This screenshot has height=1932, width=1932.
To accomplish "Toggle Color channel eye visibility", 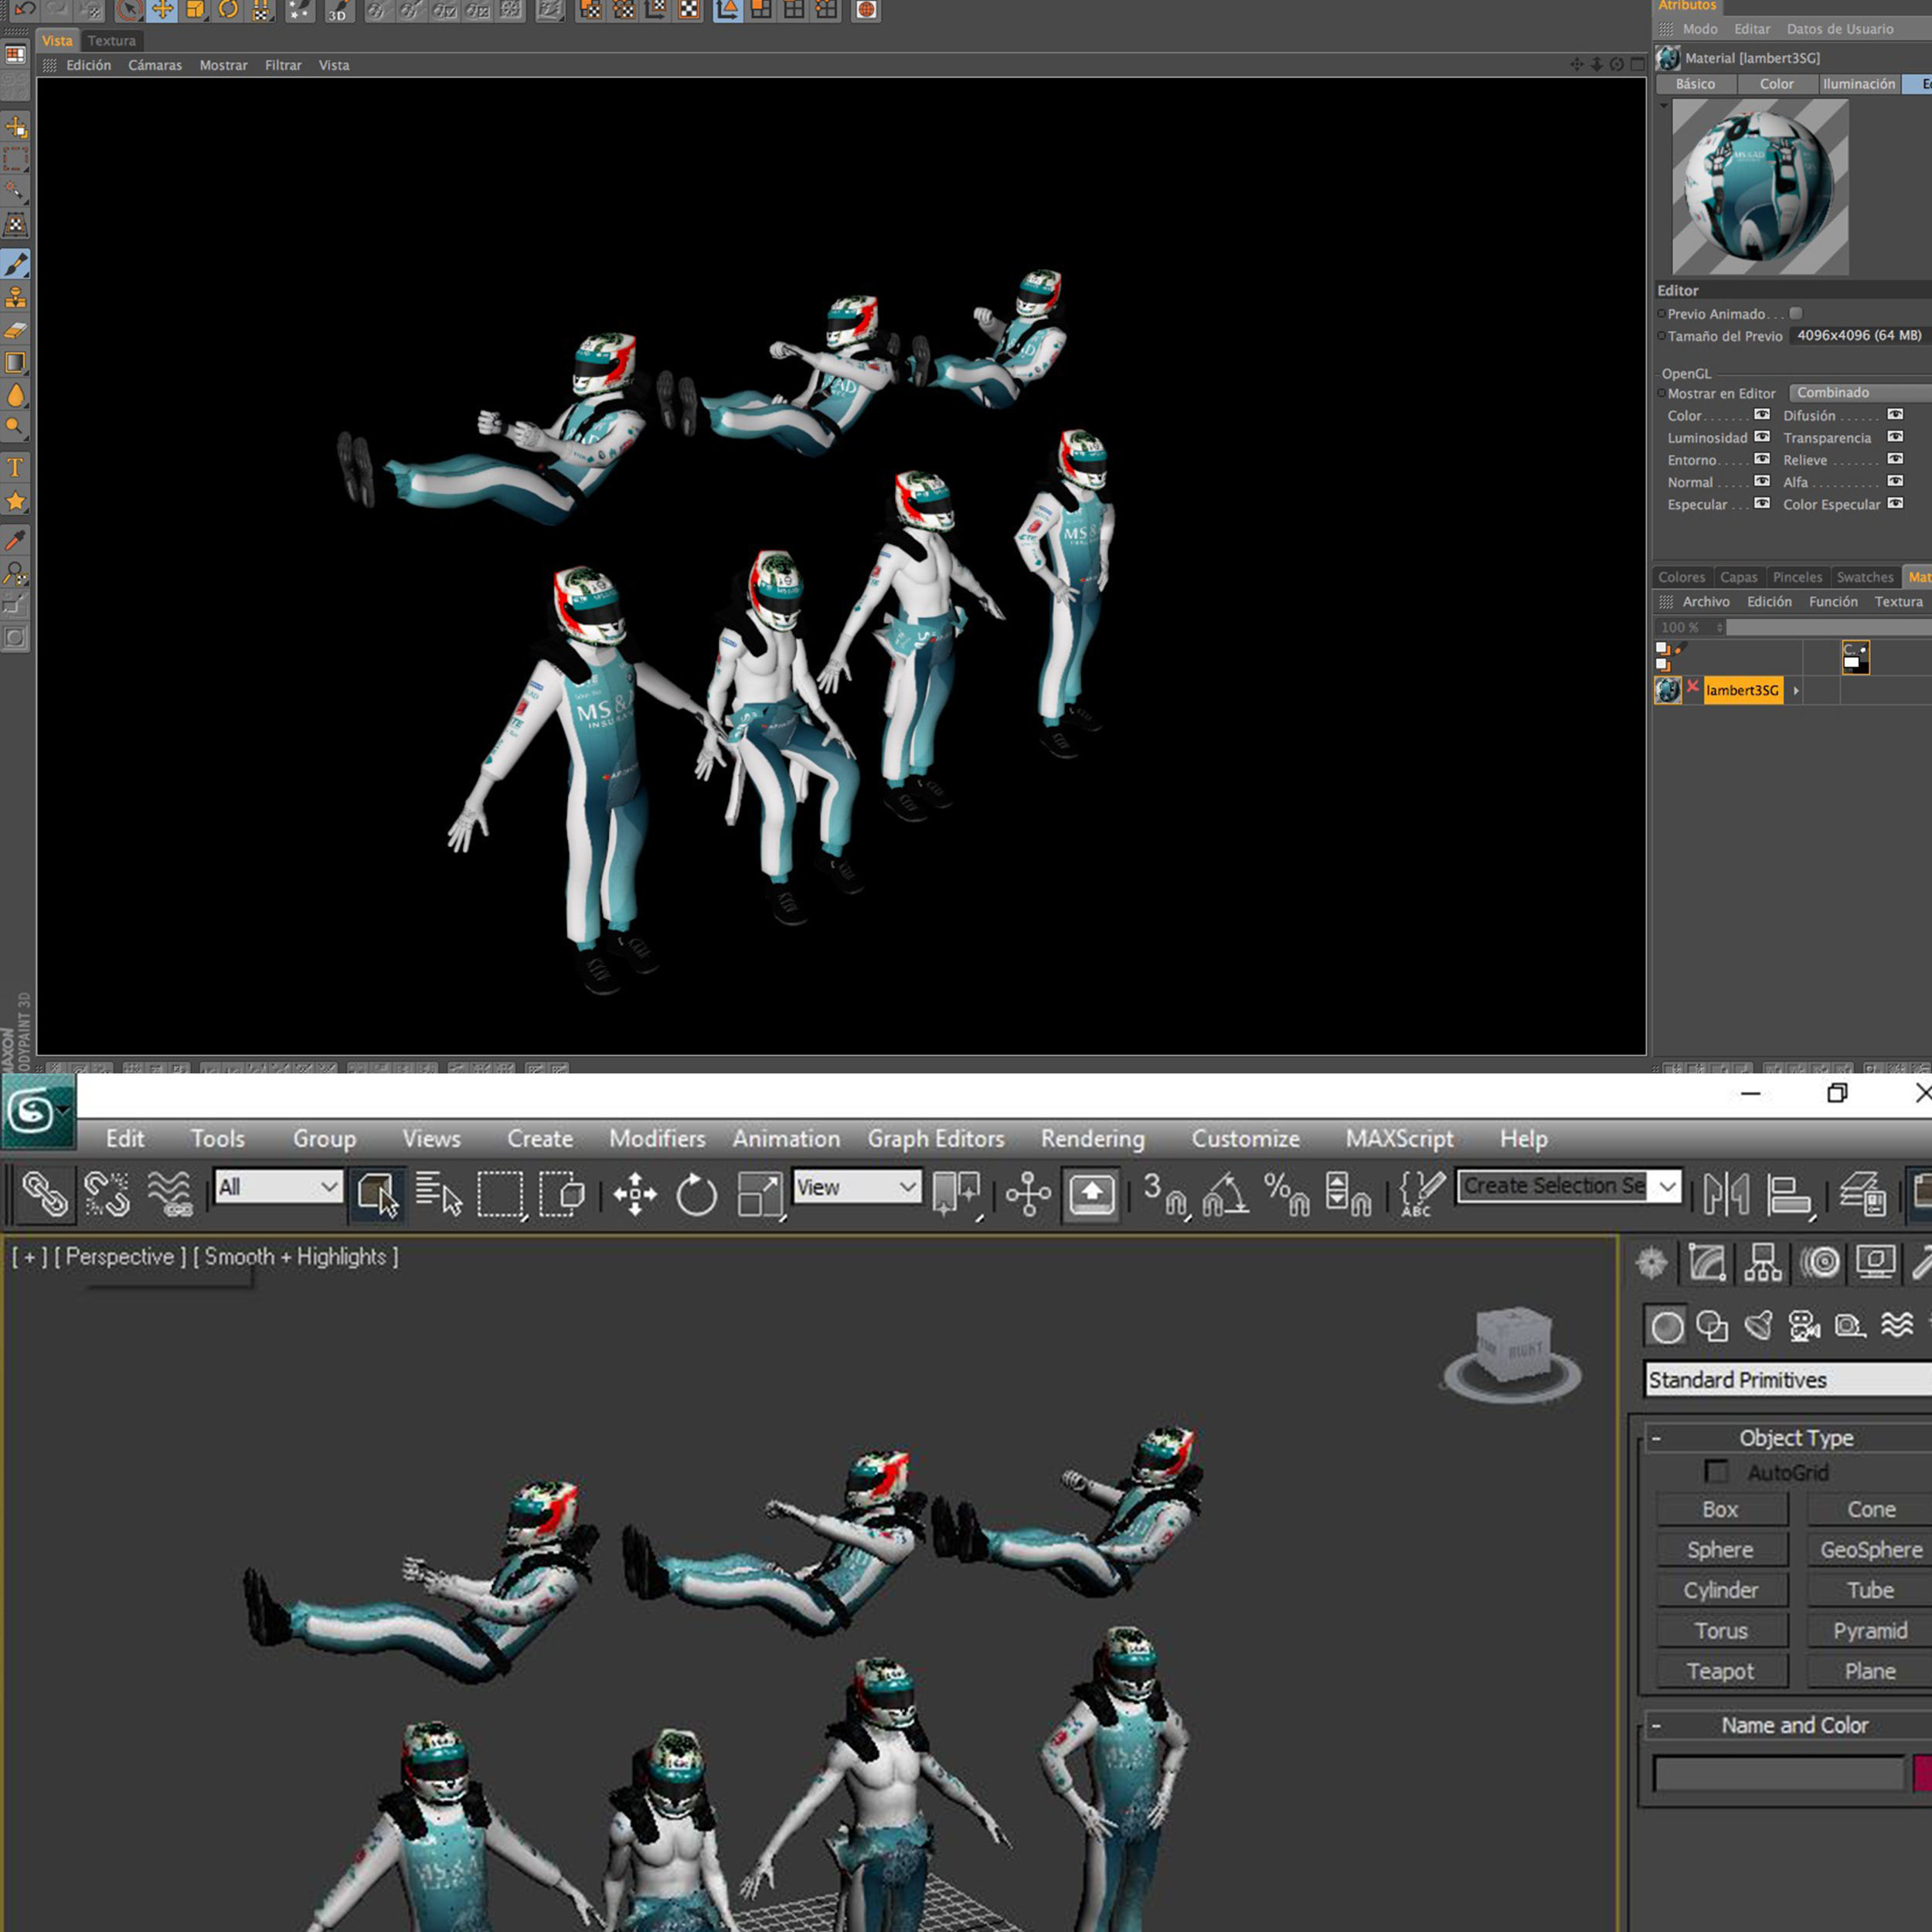I will click(x=1762, y=415).
